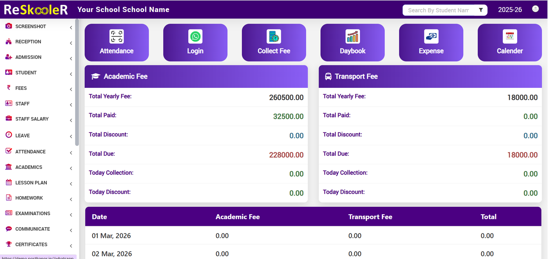
Task: Click the Expense cash-in-hand icon
Action: point(431,37)
